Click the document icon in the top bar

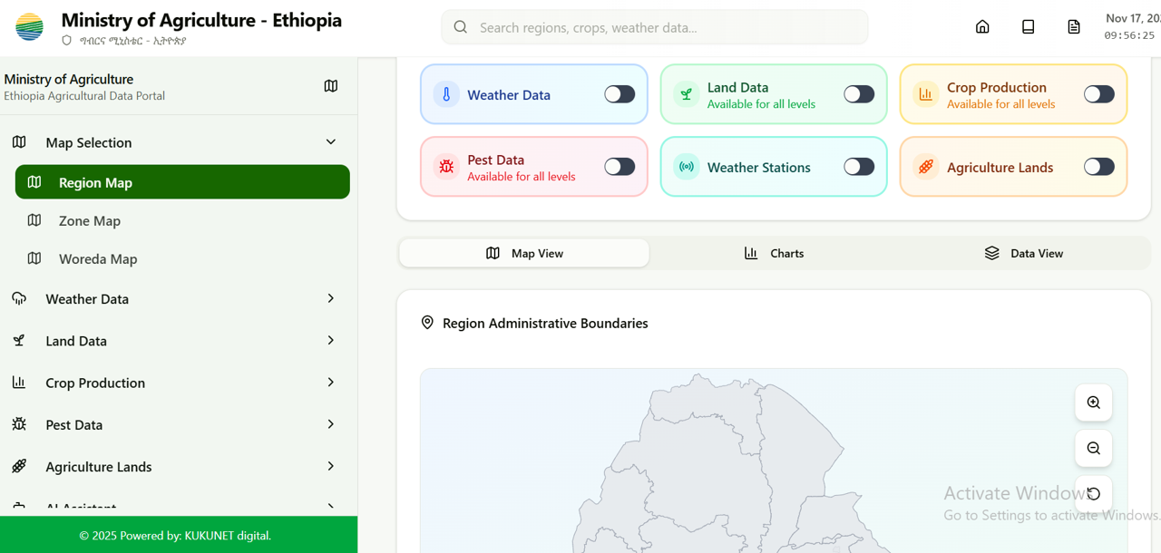point(1074,26)
